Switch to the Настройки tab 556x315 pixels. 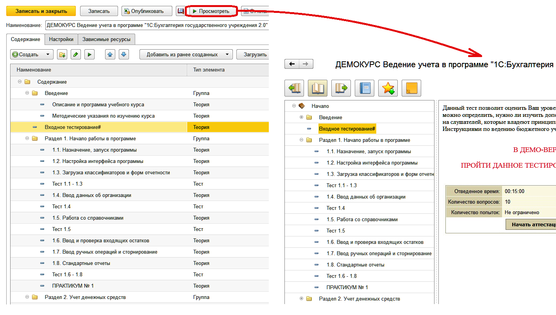coord(61,39)
